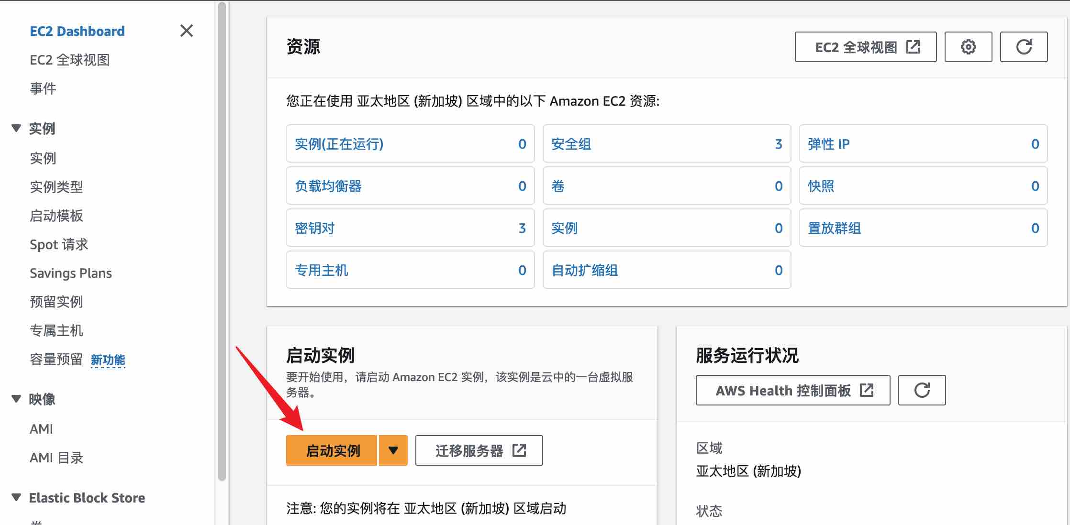Click the 新功能 badge link

(108, 360)
